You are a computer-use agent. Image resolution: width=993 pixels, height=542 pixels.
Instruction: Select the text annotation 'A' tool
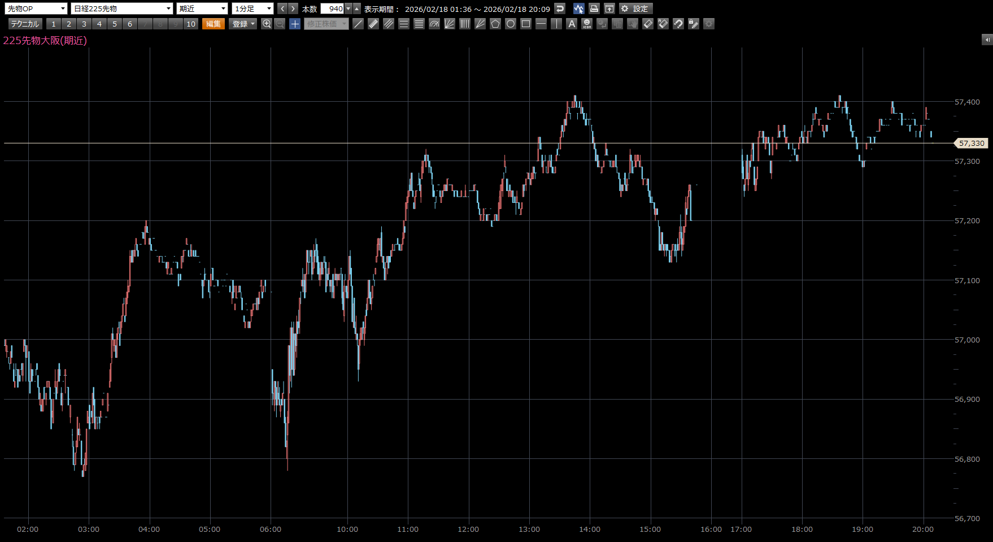[572, 24]
